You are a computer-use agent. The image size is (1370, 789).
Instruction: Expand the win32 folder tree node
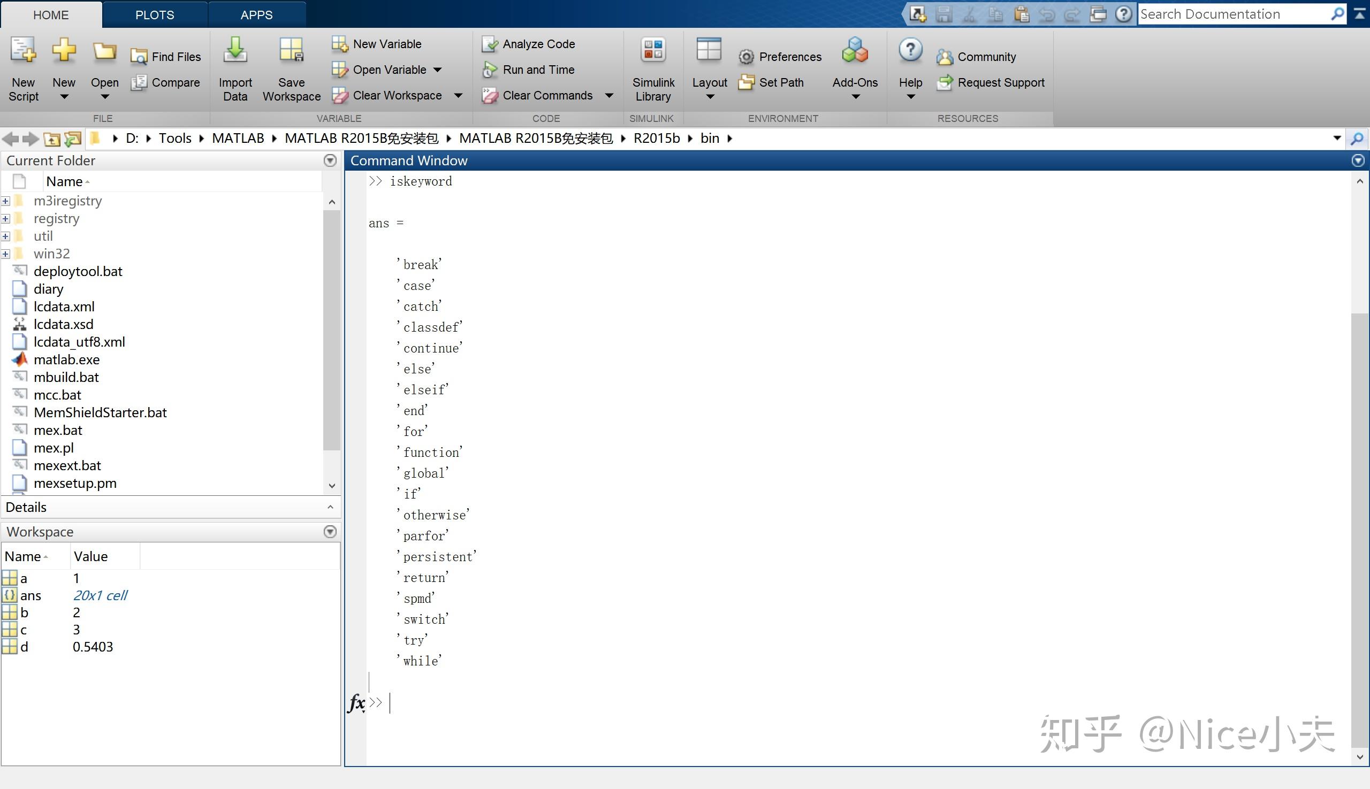tap(6, 254)
